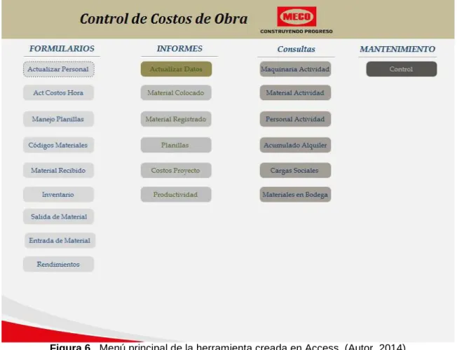This screenshot has height=350, width=457.
Task: Click the MECO logo
Action: (x=296, y=17)
